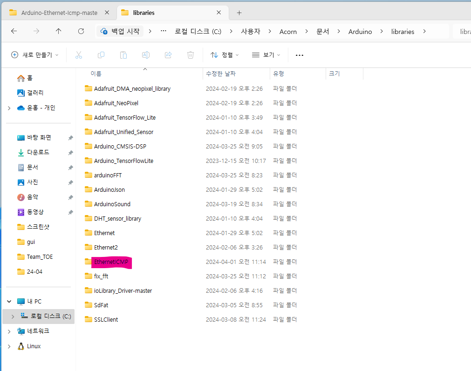
Task: Jump to 로컬 디스크 (C:) breadcrumb
Action: pyautogui.click(x=198, y=32)
